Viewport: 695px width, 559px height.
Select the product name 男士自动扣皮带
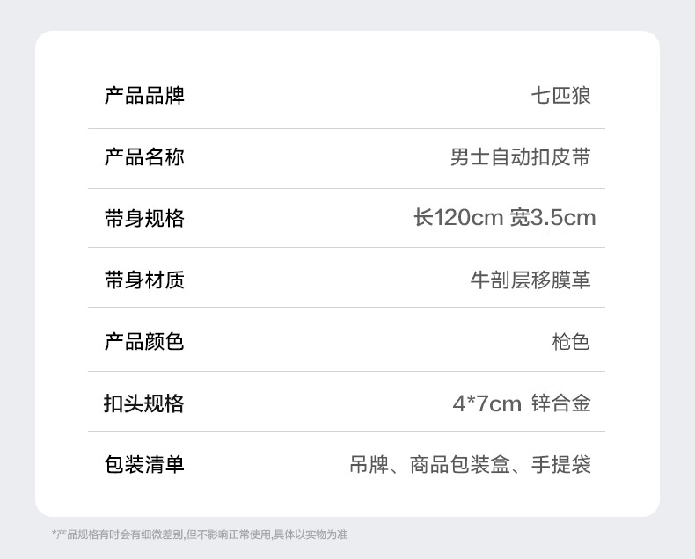pos(520,156)
